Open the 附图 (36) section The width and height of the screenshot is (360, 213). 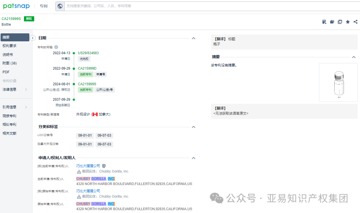(x=10, y=63)
